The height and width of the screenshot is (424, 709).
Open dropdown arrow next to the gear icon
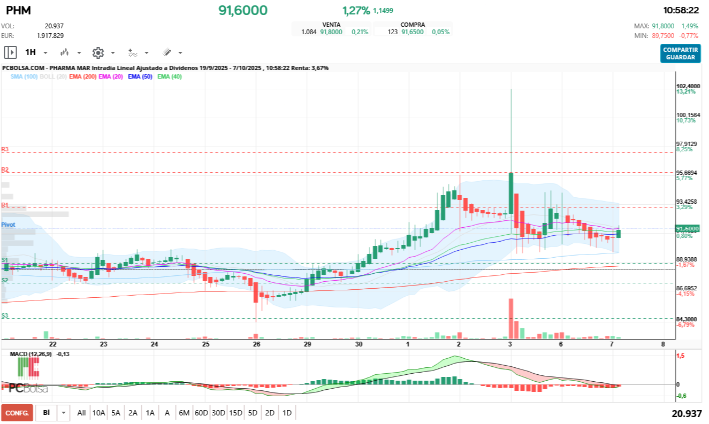point(113,53)
